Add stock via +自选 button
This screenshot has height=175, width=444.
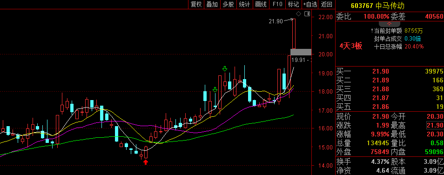click(310, 4)
